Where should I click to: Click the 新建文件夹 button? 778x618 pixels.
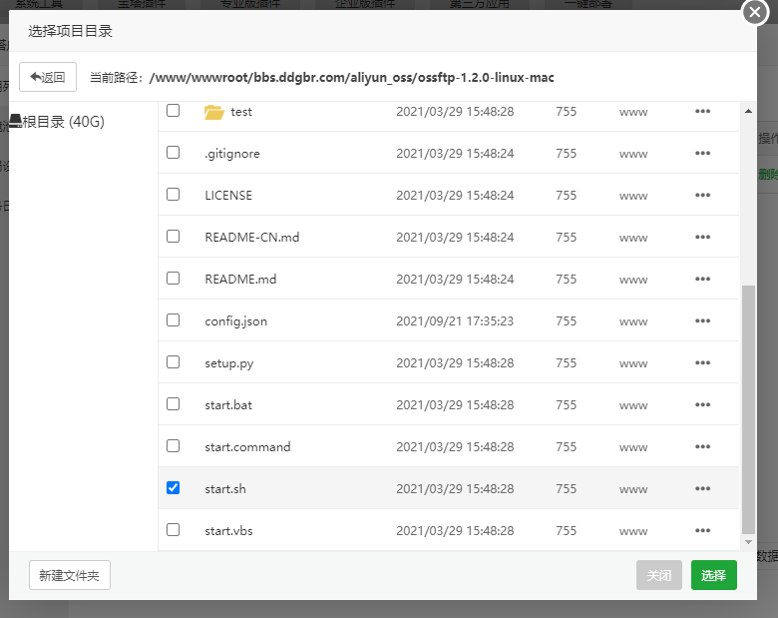pyautogui.click(x=70, y=575)
